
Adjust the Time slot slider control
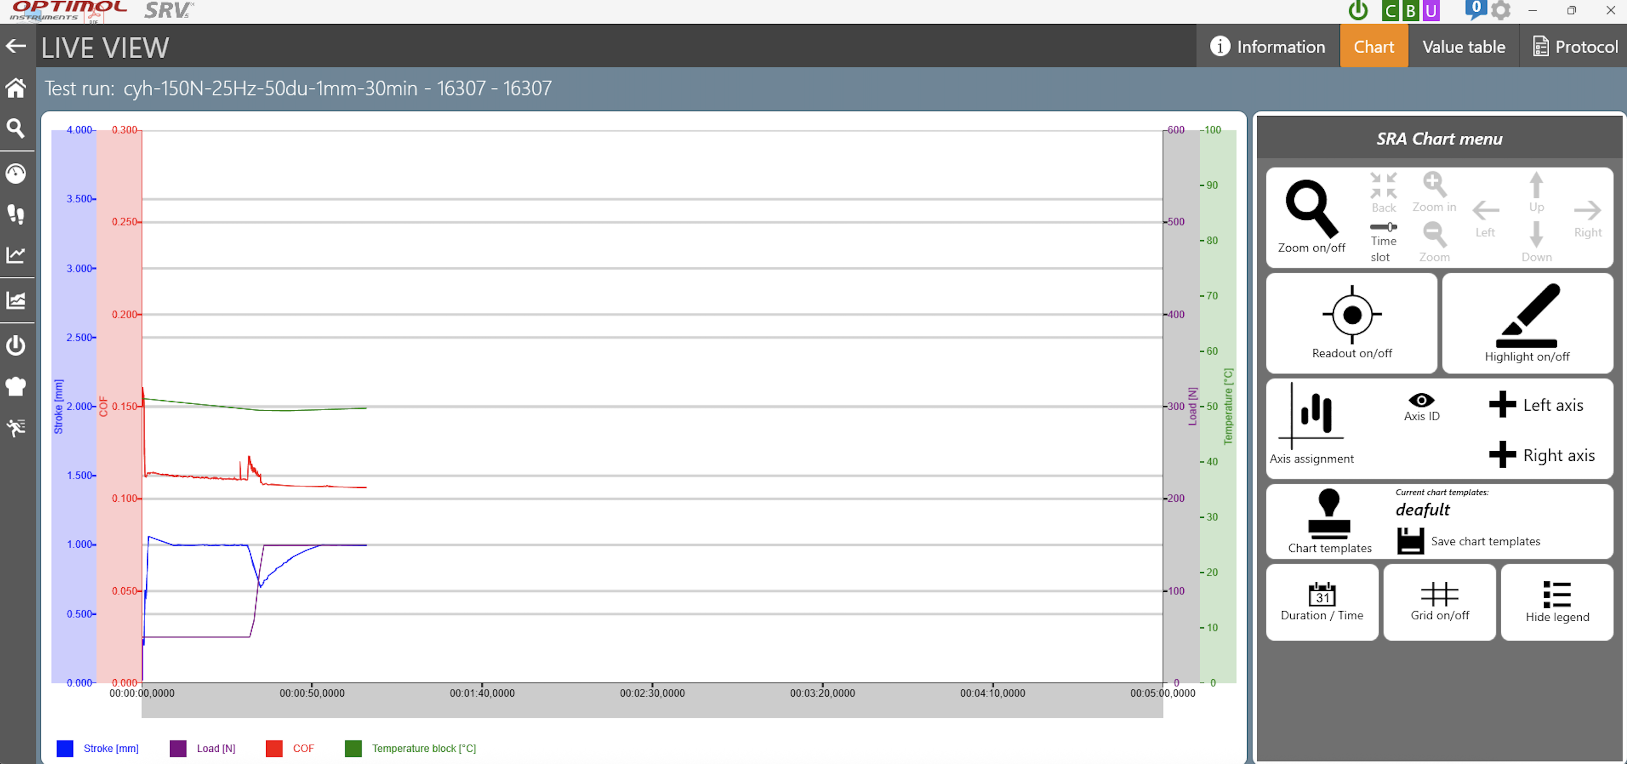(x=1383, y=243)
